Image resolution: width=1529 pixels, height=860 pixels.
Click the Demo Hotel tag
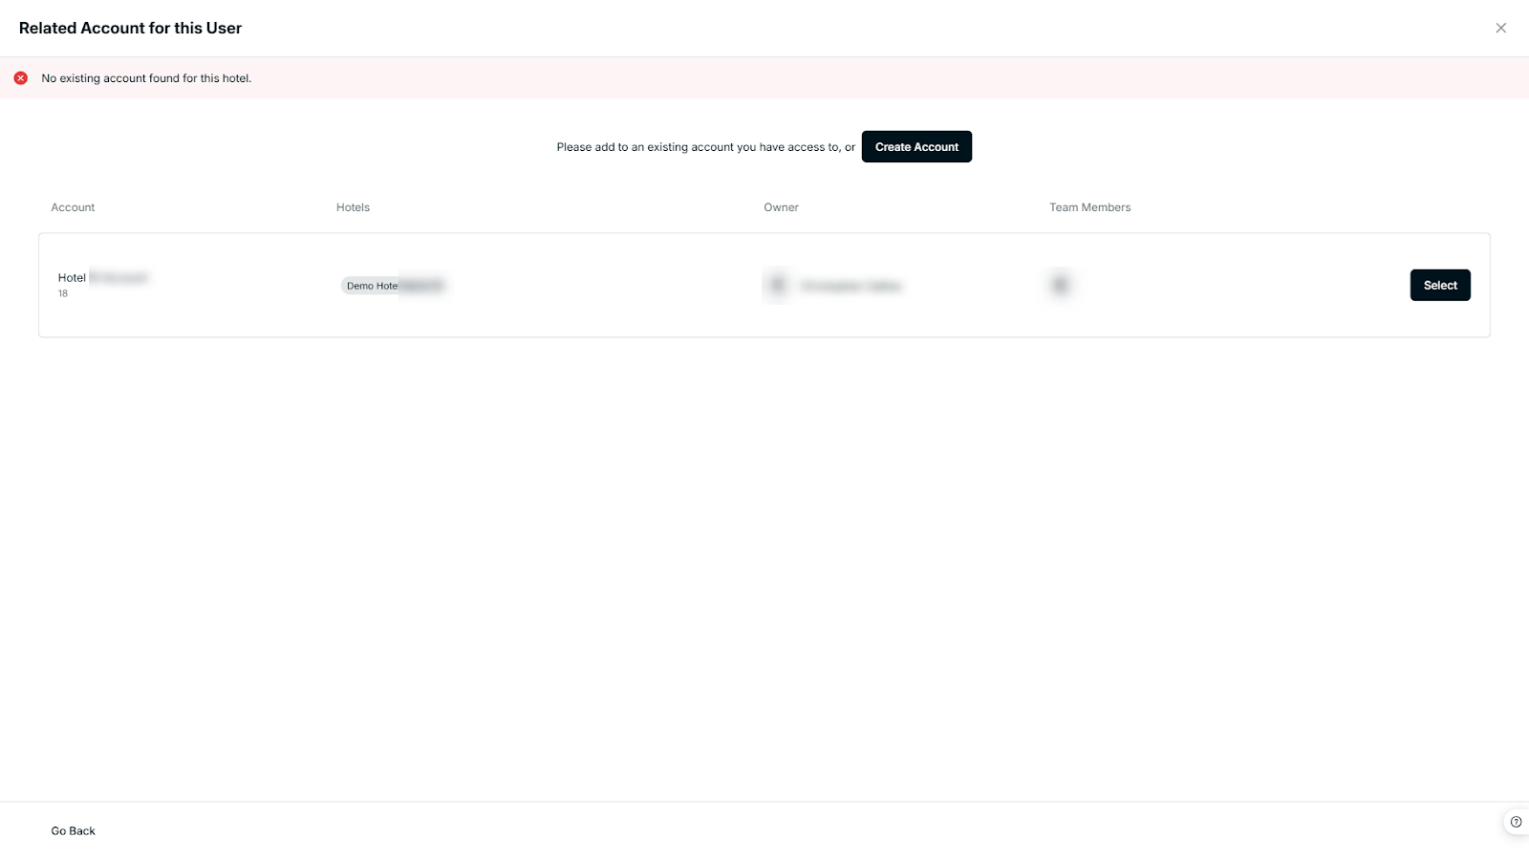coord(393,286)
